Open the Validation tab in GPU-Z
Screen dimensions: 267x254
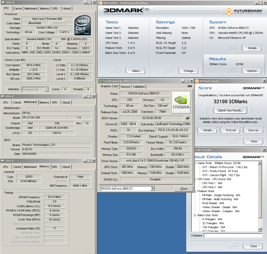(x=139, y=87)
